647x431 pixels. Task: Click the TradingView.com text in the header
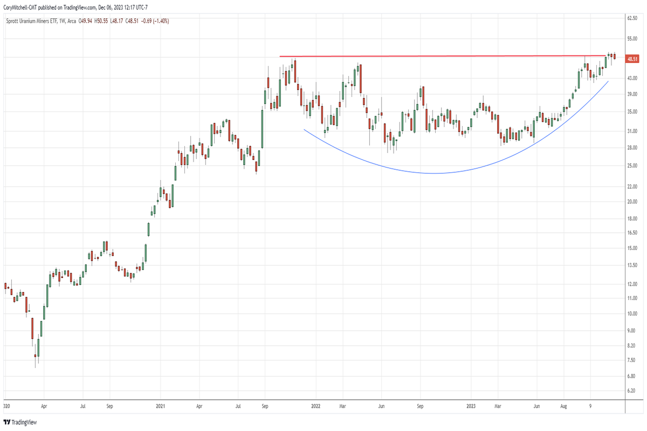[82, 7]
